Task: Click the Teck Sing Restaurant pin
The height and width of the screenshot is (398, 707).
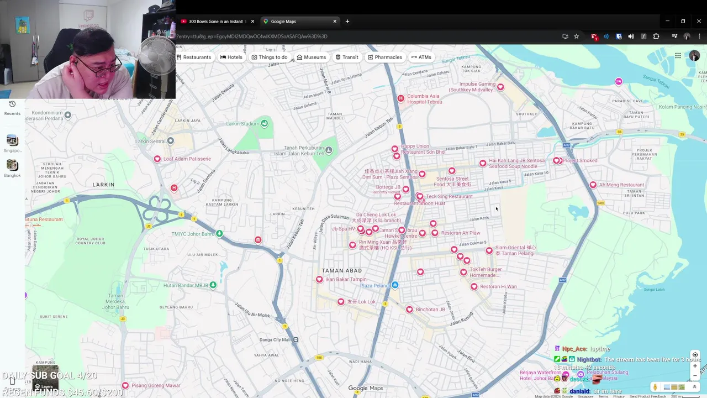Action: click(x=420, y=197)
